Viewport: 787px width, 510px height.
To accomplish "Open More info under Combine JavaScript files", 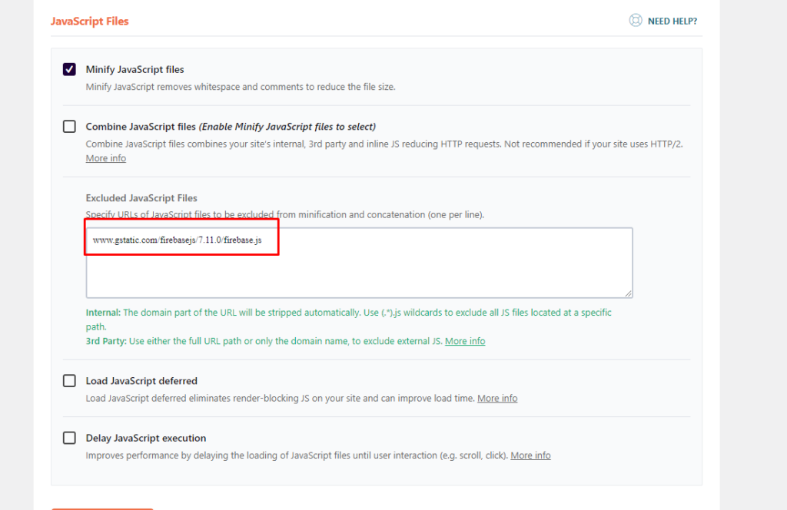I will (x=105, y=158).
